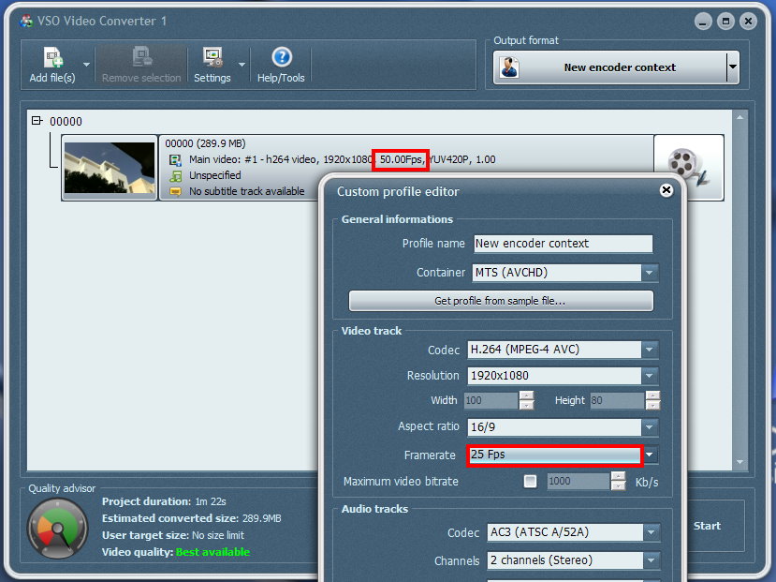Click the profile person icon in Output format
The width and height of the screenshot is (776, 582).
coord(509,67)
